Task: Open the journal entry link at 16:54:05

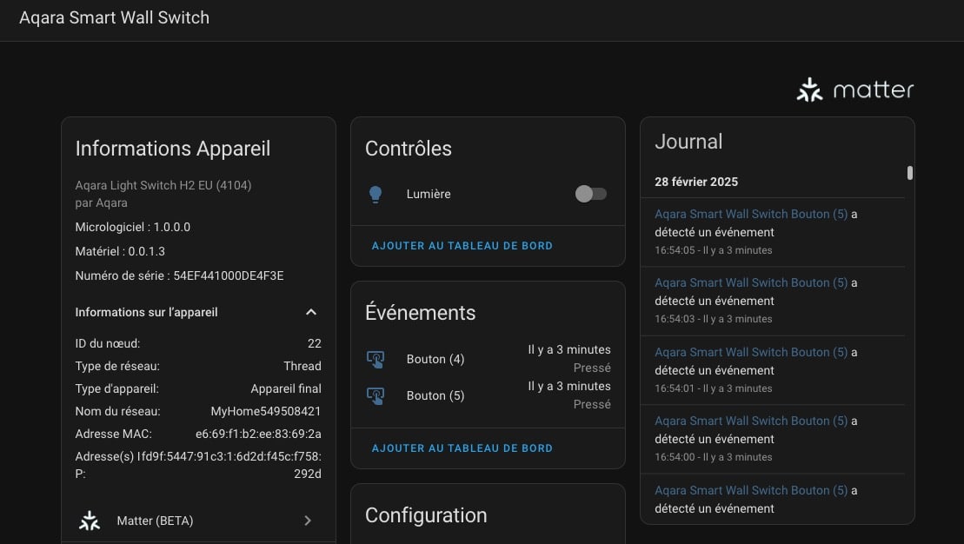Action: pos(751,214)
